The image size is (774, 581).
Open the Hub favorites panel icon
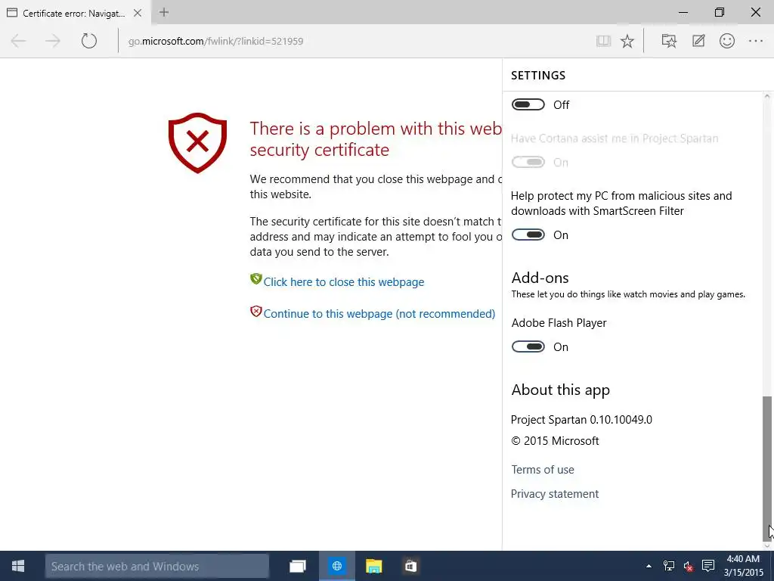point(669,41)
